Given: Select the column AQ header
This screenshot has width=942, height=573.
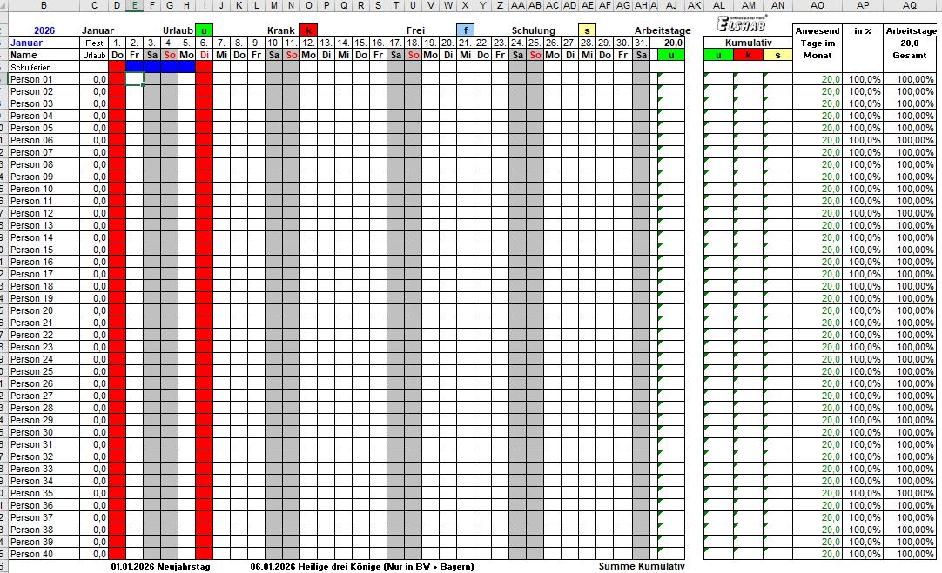Looking at the screenshot, I should [x=909, y=6].
